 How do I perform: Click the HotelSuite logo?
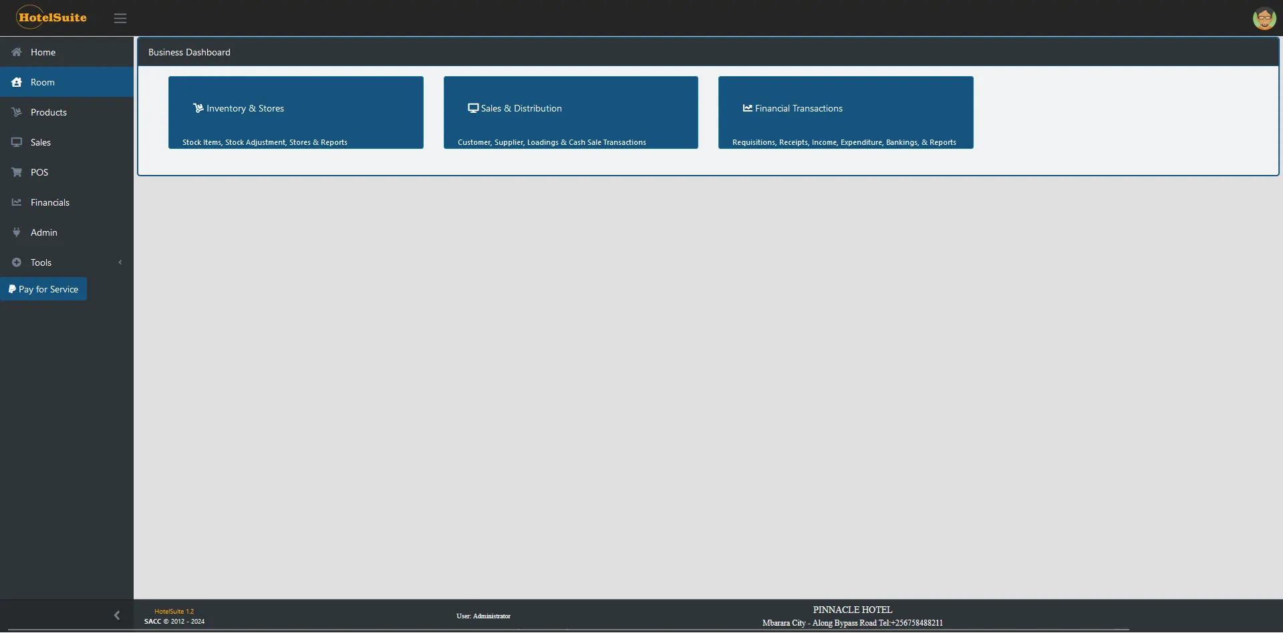pos(52,18)
